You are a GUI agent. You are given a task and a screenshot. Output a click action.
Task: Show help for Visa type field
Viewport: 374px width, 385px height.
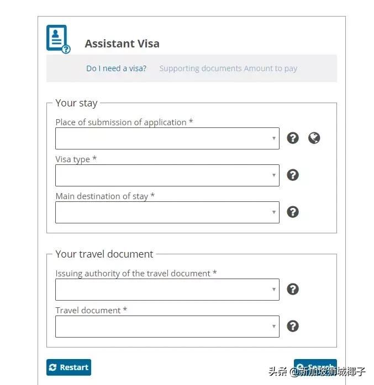click(x=293, y=175)
